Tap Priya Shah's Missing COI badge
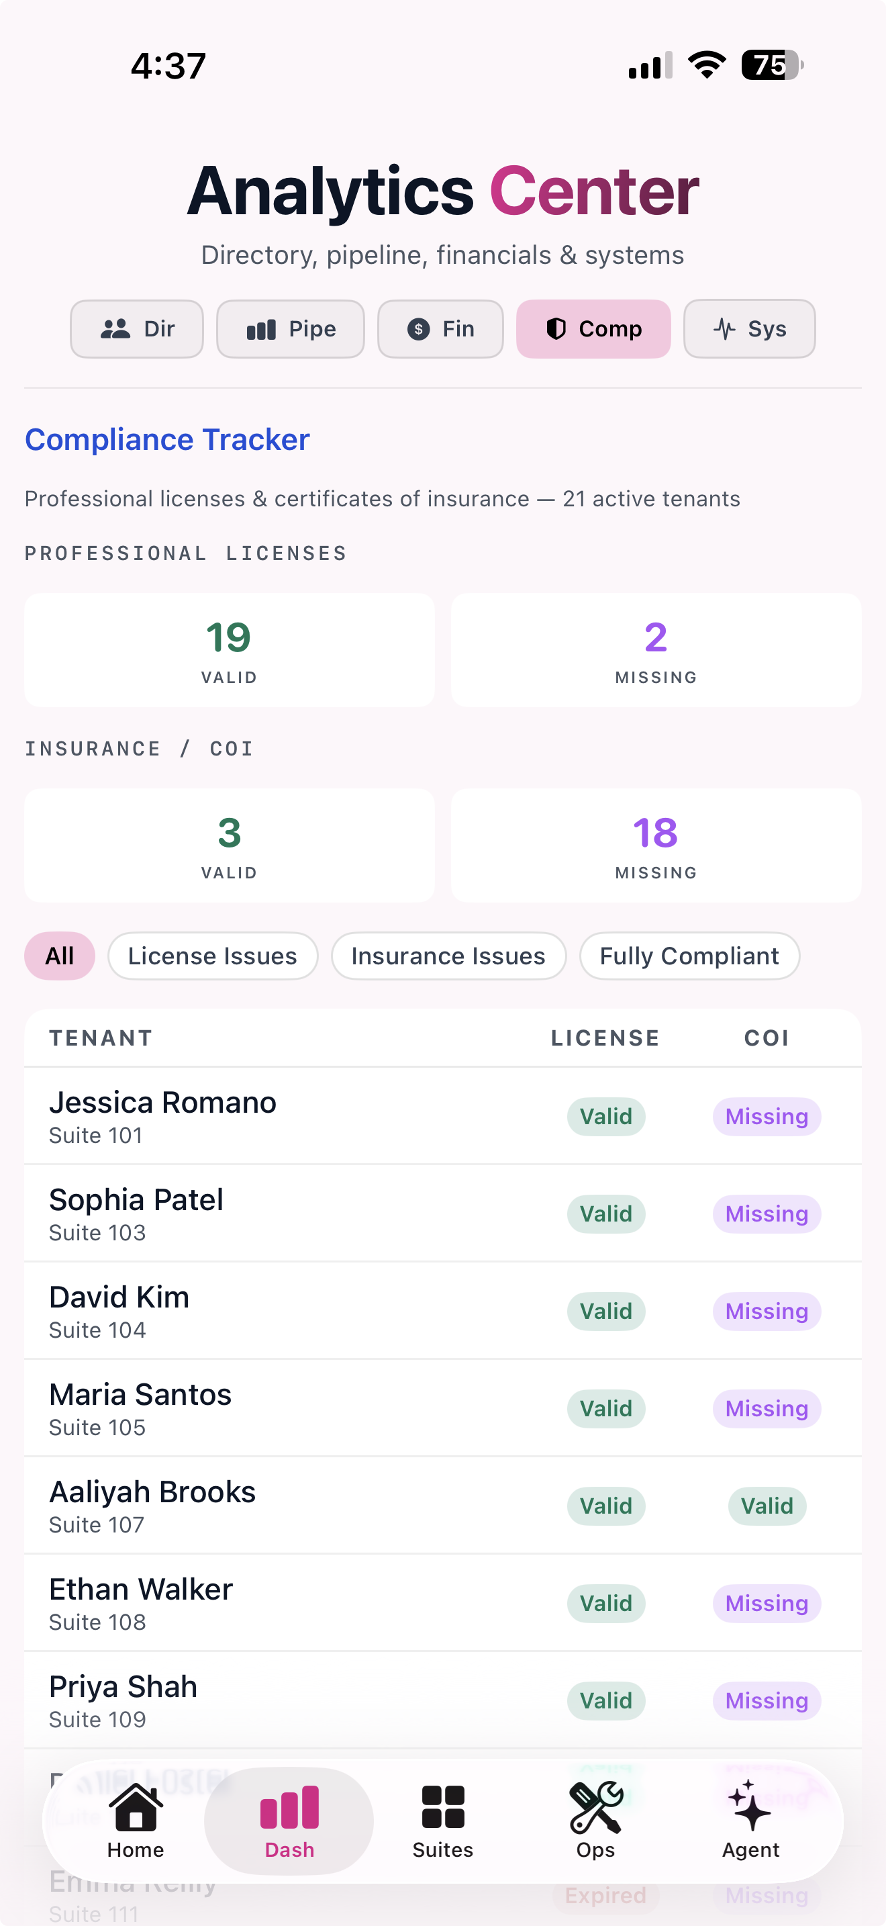Image resolution: width=886 pixels, height=1926 pixels. [x=767, y=1701]
